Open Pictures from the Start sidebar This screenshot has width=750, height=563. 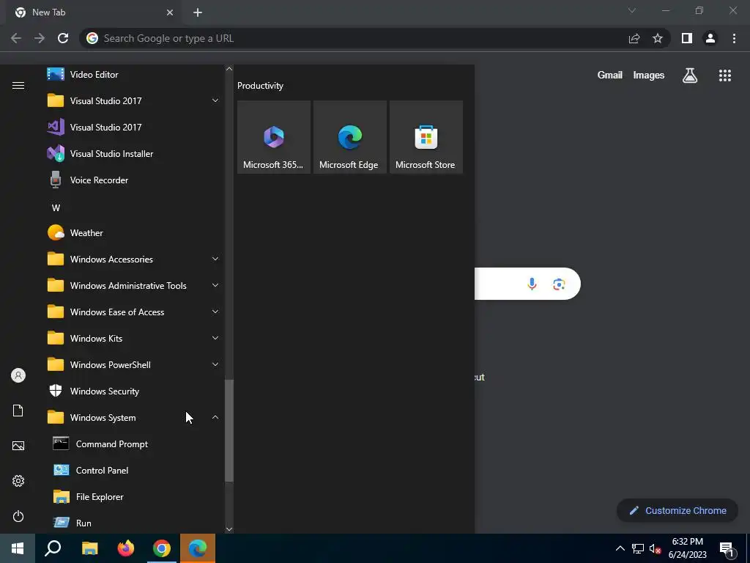click(x=18, y=446)
